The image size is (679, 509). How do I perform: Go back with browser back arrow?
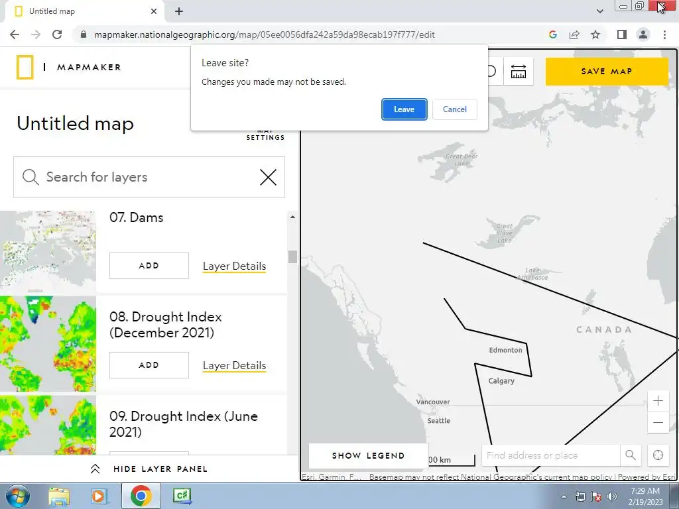pyautogui.click(x=15, y=34)
